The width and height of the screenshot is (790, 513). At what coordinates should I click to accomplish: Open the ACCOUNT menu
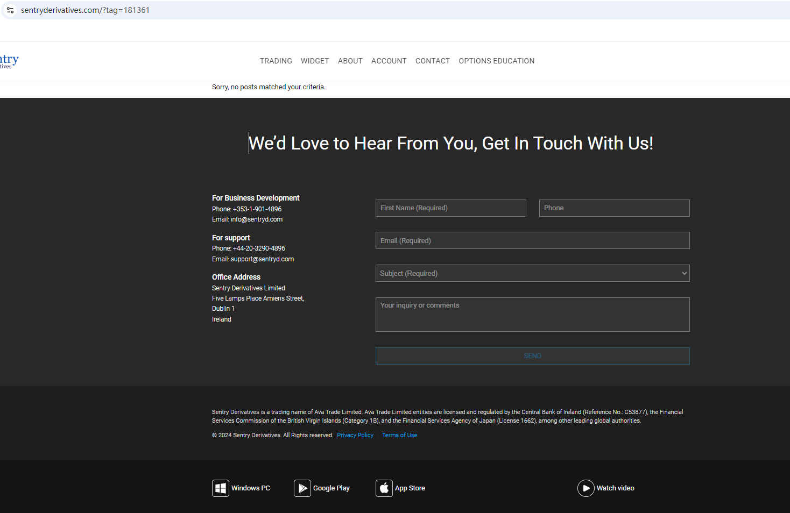(x=389, y=61)
